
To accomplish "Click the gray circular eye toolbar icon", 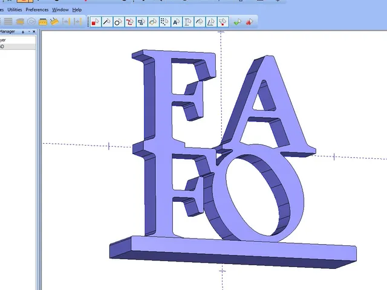I will (x=31, y=22).
